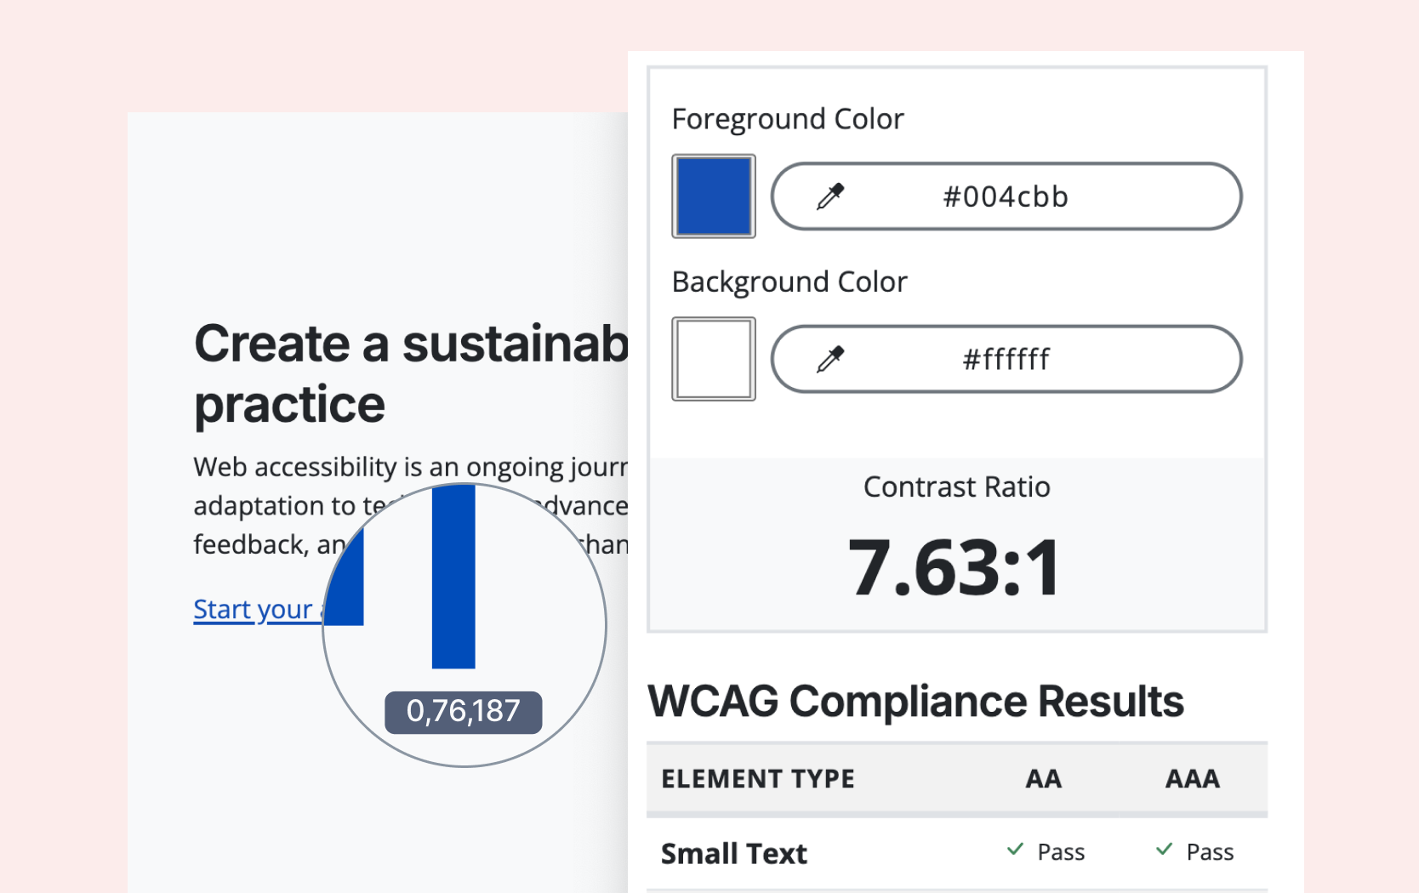Click the AA column header
Screen dimensions: 1419x893
point(1044,779)
